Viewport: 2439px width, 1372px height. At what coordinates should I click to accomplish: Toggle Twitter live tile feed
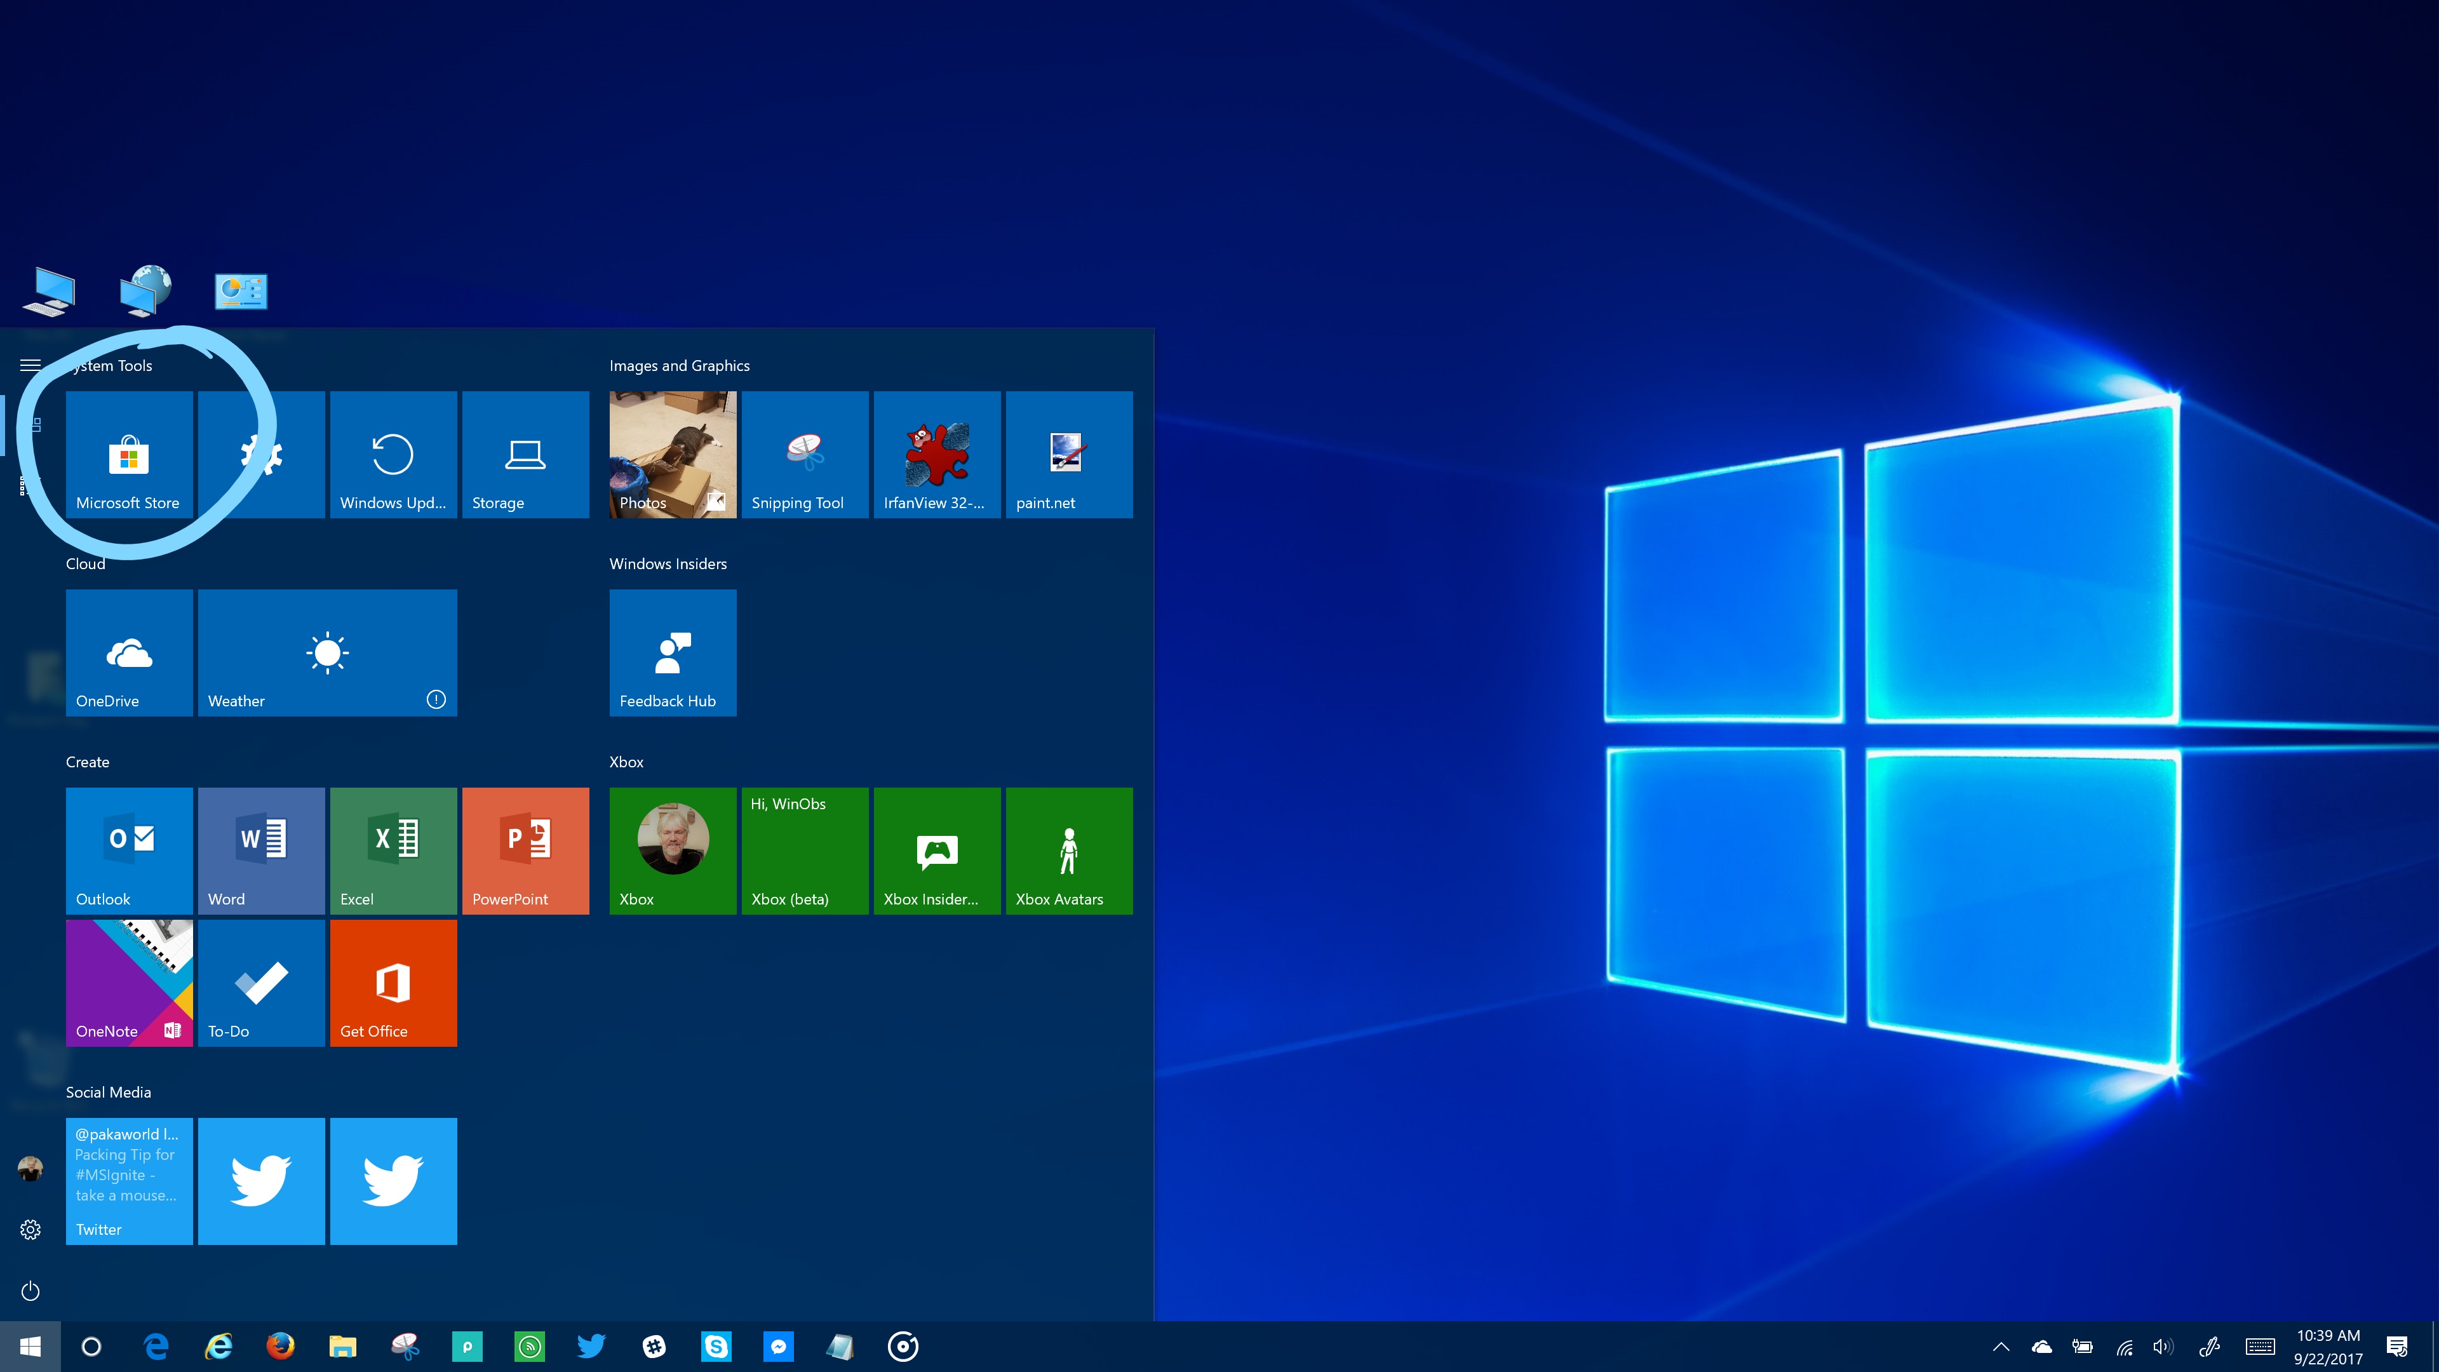pyautogui.click(x=129, y=1180)
